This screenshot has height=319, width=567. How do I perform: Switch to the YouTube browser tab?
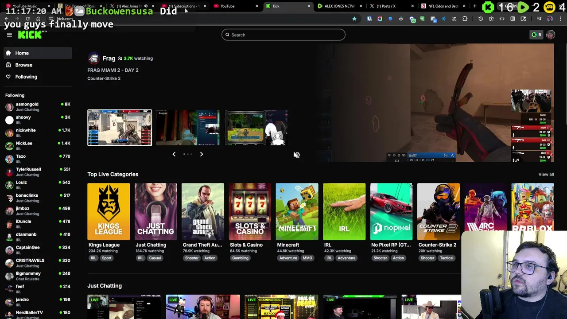pos(235,6)
